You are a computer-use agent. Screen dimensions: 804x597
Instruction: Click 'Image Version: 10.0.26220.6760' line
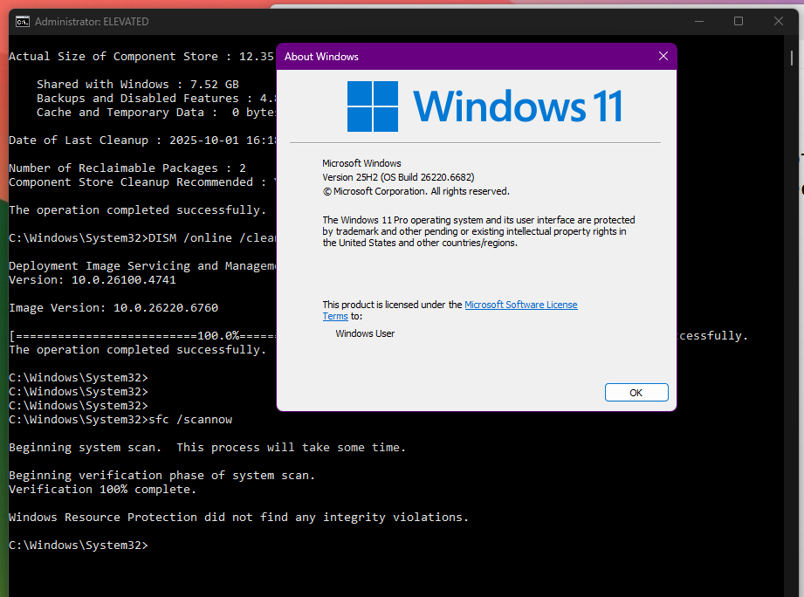(113, 308)
